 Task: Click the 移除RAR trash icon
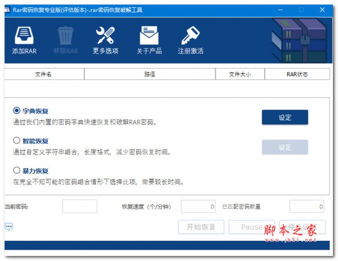[65, 35]
